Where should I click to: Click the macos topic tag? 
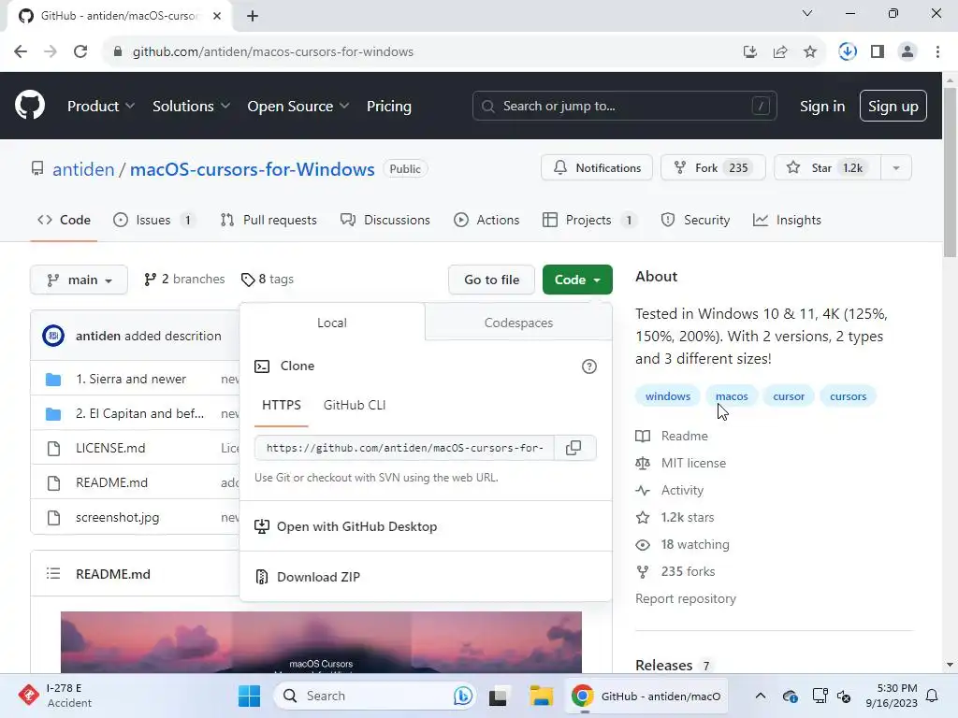[732, 396]
